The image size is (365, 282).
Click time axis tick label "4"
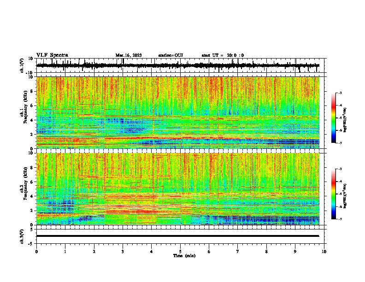click(x=152, y=252)
